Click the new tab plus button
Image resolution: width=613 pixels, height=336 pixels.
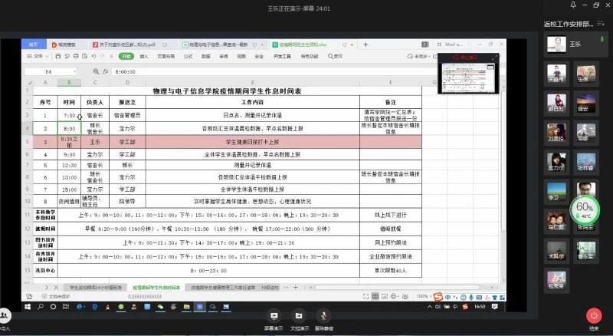[366, 44]
